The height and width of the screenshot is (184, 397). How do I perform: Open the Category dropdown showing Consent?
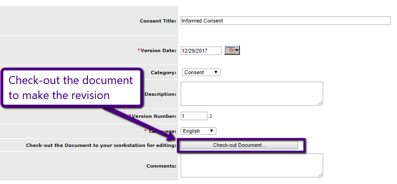[x=201, y=72]
